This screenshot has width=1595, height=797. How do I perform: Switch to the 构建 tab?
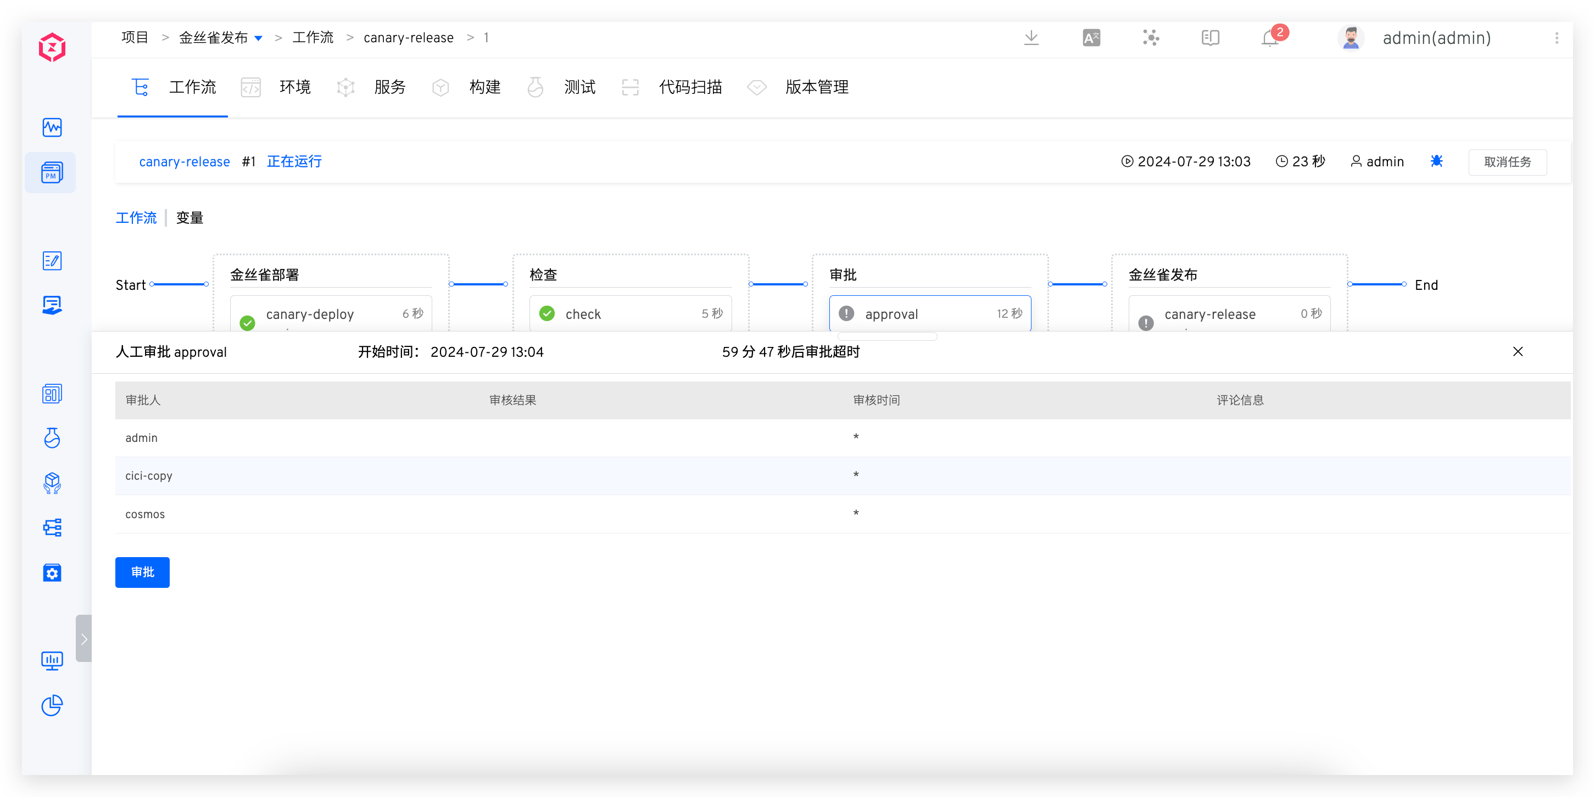pyautogui.click(x=466, y=87)
